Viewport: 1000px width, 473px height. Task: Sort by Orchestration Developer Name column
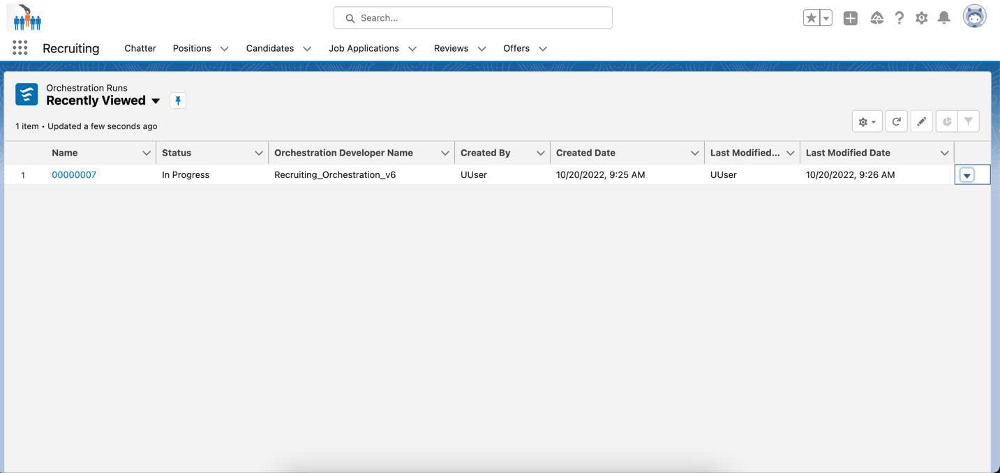pos(343,153)
